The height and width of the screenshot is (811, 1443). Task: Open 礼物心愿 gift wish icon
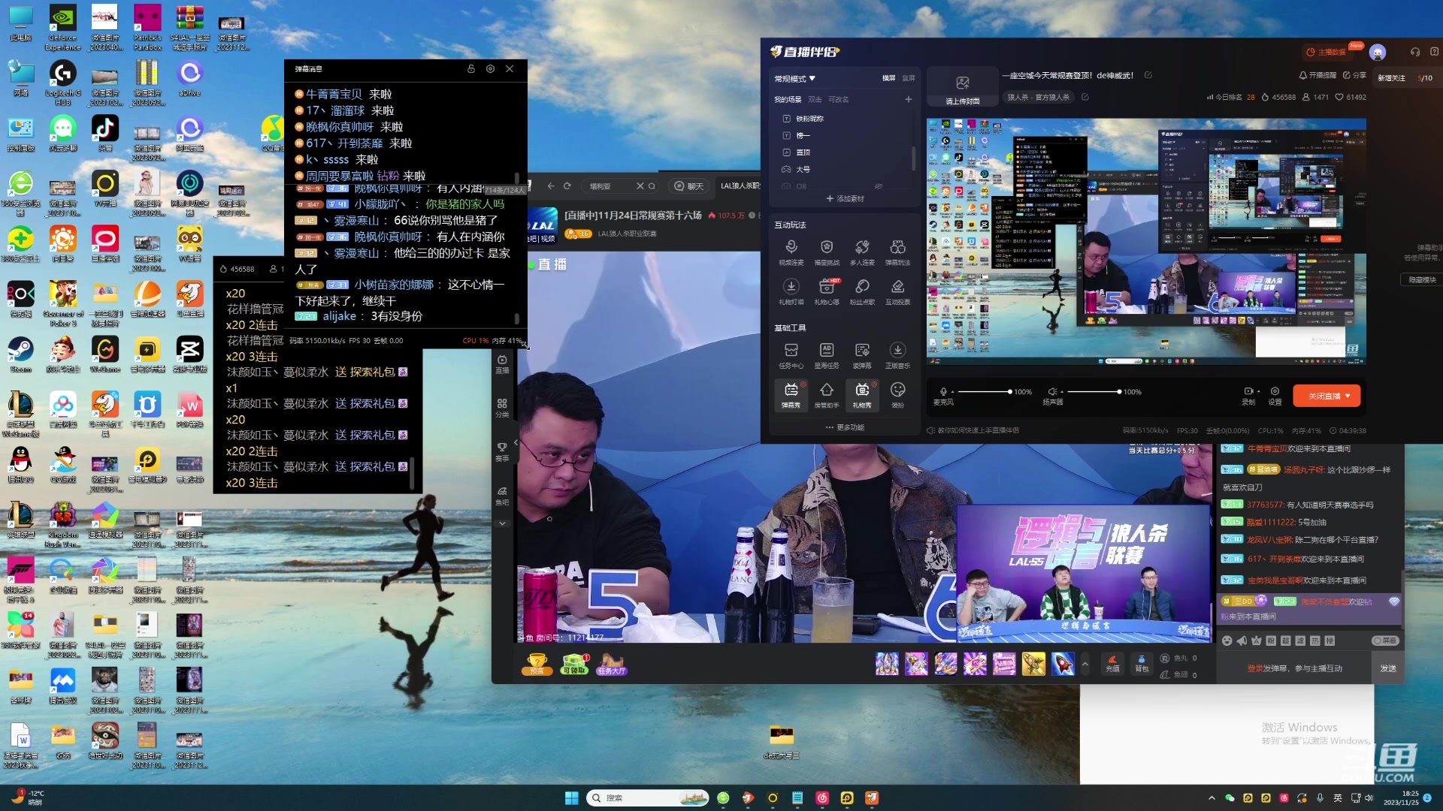[827, 291]
